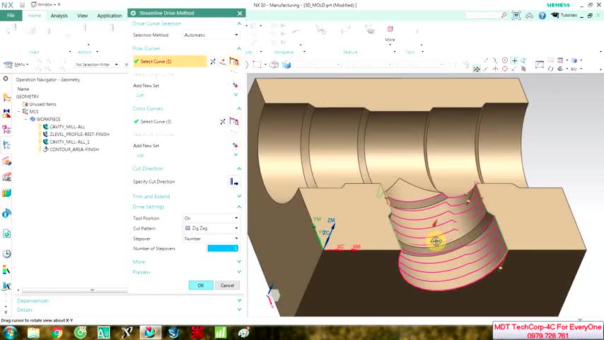Toggle the highlighted snap intersection point icon

click(514, 61)
